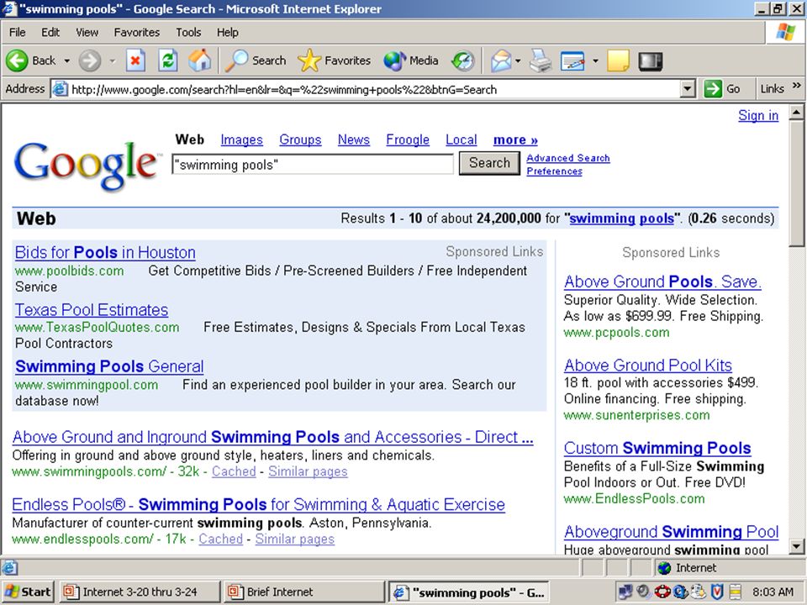Open the 'Above Ground Pool Kits' ad link
The height and width of the screenshot is (605, 807).
coord(648,366)
